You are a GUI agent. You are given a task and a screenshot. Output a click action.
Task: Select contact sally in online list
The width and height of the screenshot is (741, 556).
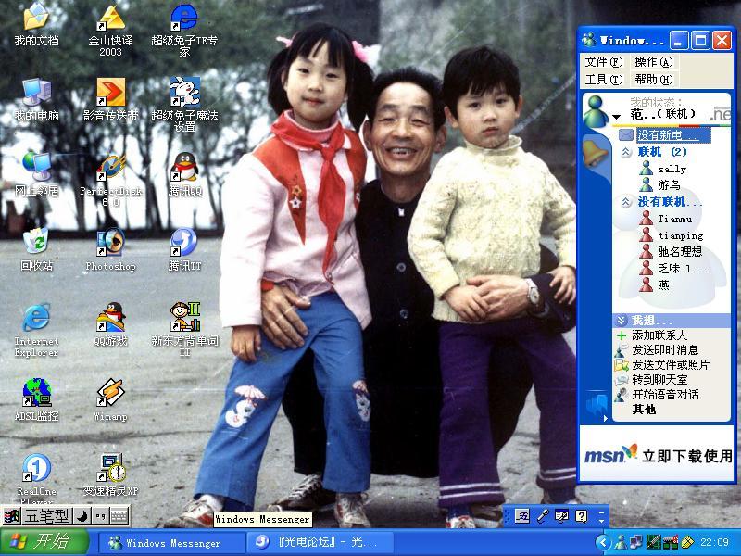[x=672, y=169]
